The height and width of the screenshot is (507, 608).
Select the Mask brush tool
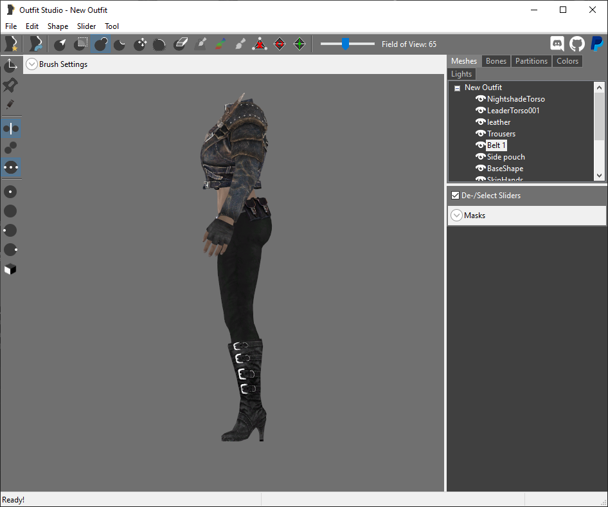[80, 44]
